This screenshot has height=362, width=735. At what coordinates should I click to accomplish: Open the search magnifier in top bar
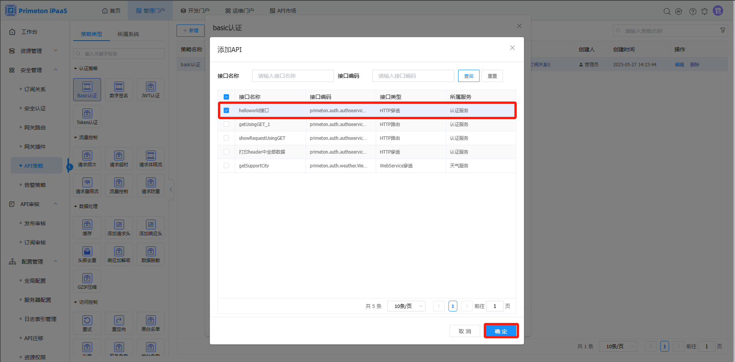667,11
